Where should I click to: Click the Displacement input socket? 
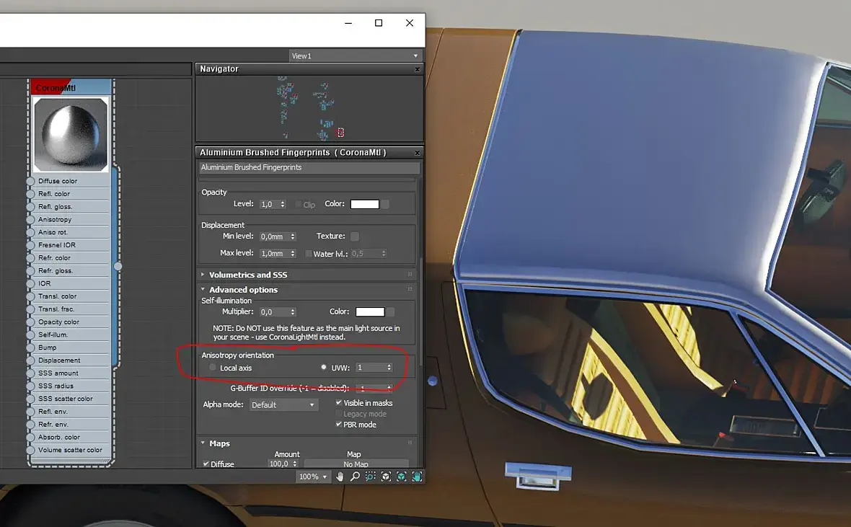(30, 360)
